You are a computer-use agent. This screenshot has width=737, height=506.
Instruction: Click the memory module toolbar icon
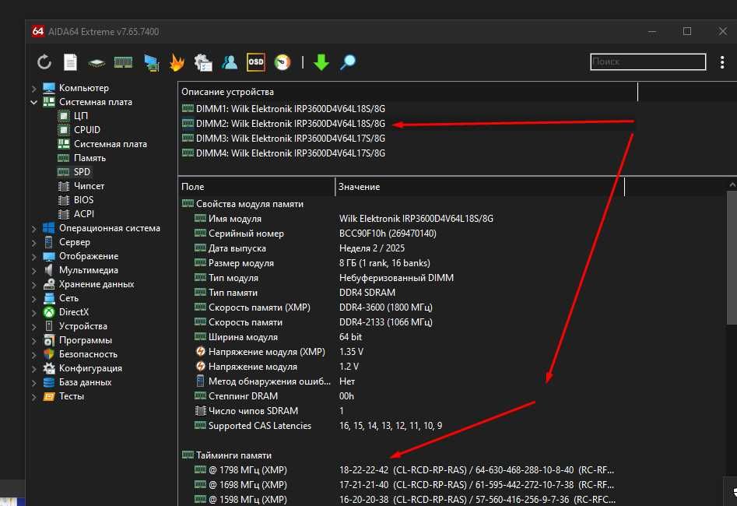123,62
